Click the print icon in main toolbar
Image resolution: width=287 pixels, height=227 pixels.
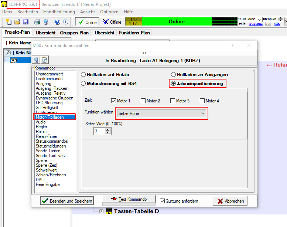pyautogui.click(x=37, y=22)
